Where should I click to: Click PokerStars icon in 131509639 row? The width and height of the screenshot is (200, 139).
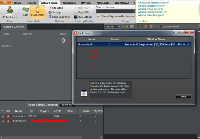(x=8, y=121)
